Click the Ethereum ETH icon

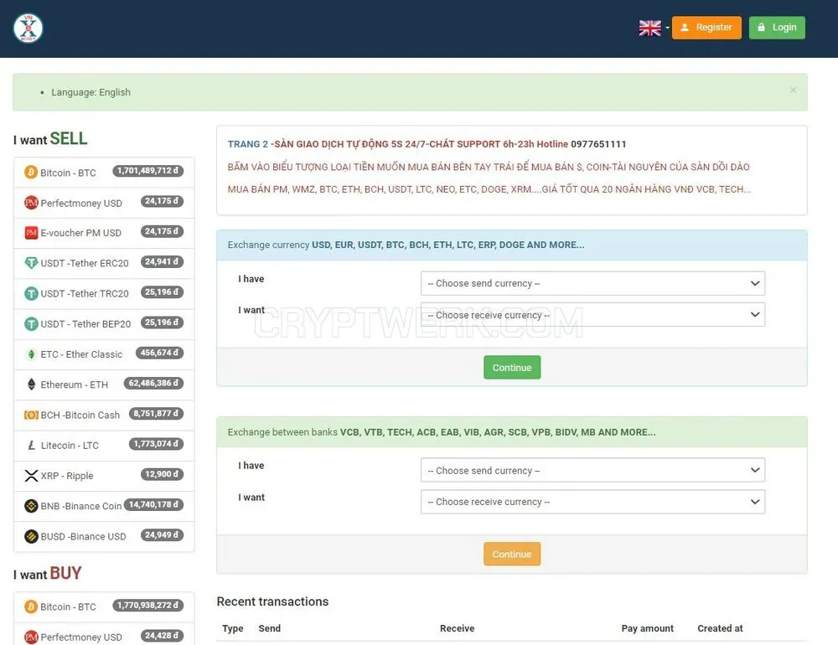[31, 384]
